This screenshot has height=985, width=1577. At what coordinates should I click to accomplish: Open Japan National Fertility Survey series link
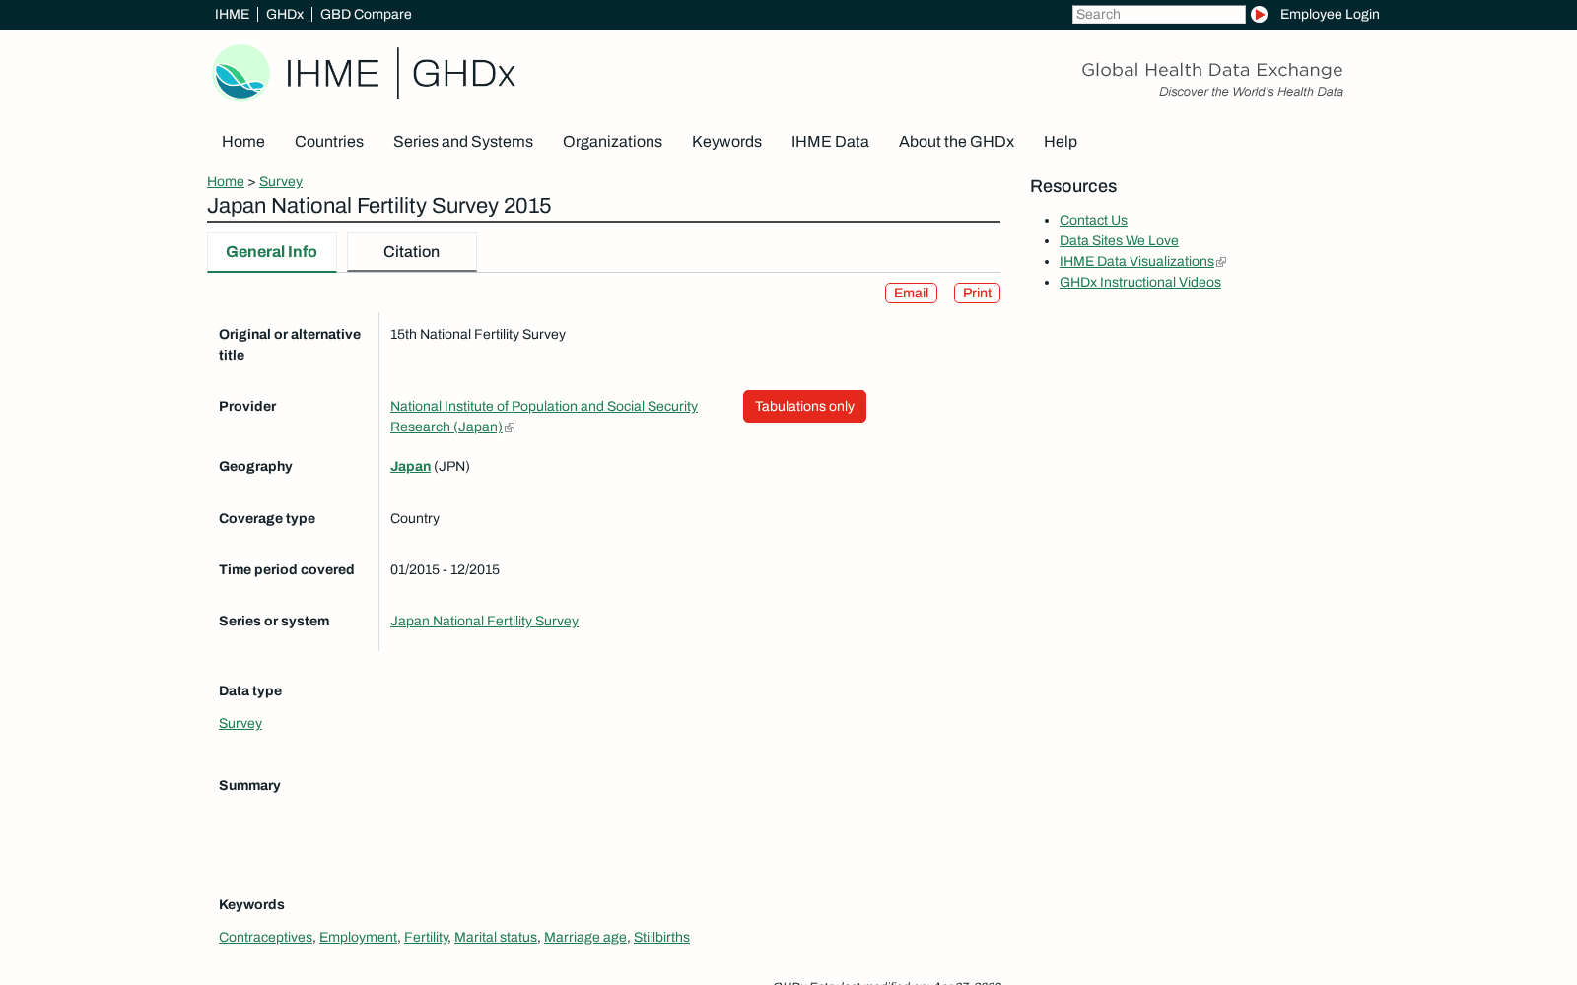pos(484,622)
